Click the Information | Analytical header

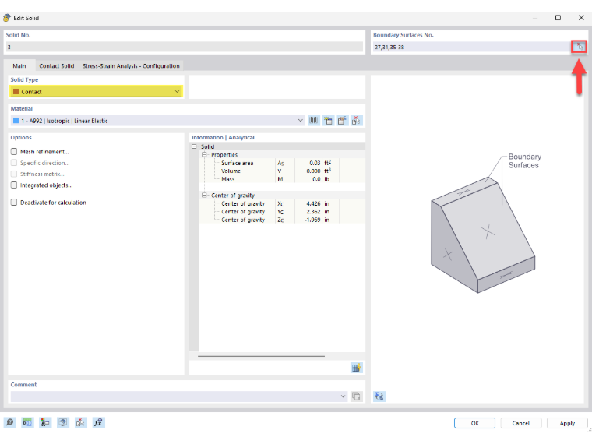click(223, 137)
